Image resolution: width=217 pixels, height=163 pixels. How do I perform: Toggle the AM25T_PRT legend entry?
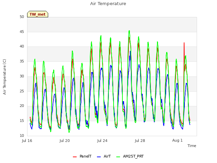pos(130,156)
